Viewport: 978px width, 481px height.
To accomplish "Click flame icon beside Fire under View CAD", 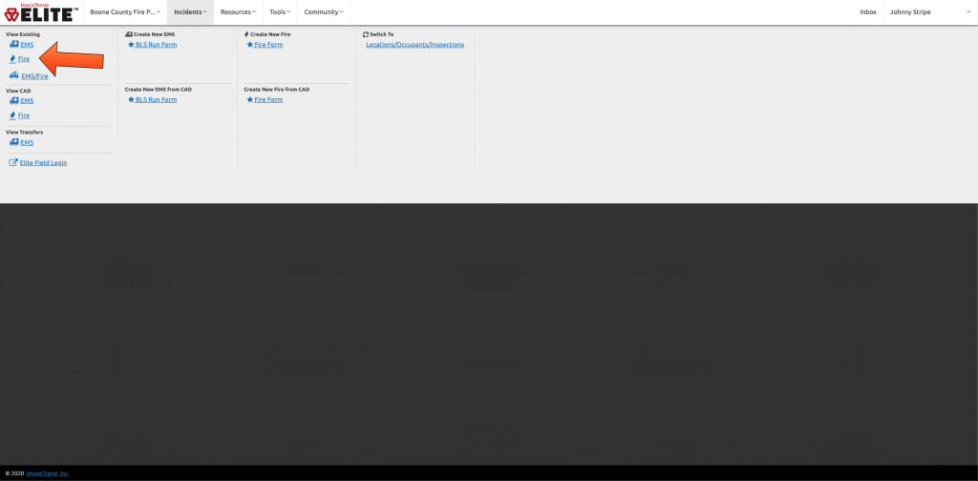I will coord(13,115).
